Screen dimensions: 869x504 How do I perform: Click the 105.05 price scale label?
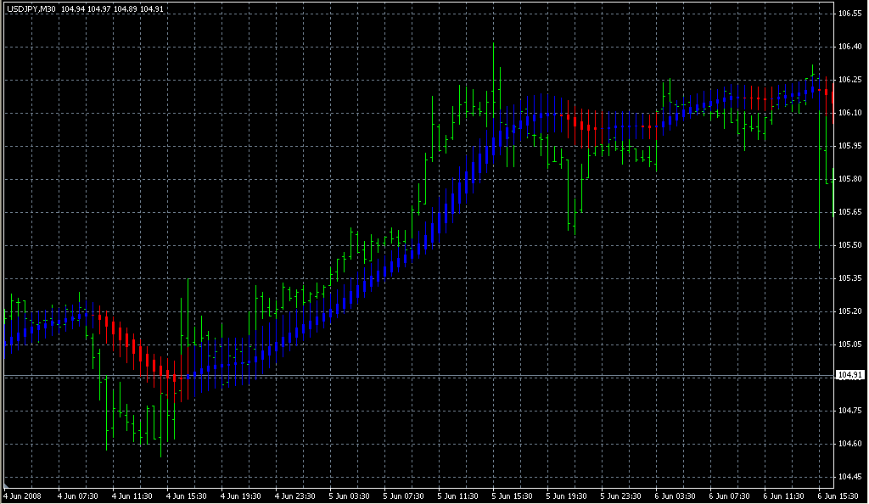pyautogui.click(x=850, y=344)
